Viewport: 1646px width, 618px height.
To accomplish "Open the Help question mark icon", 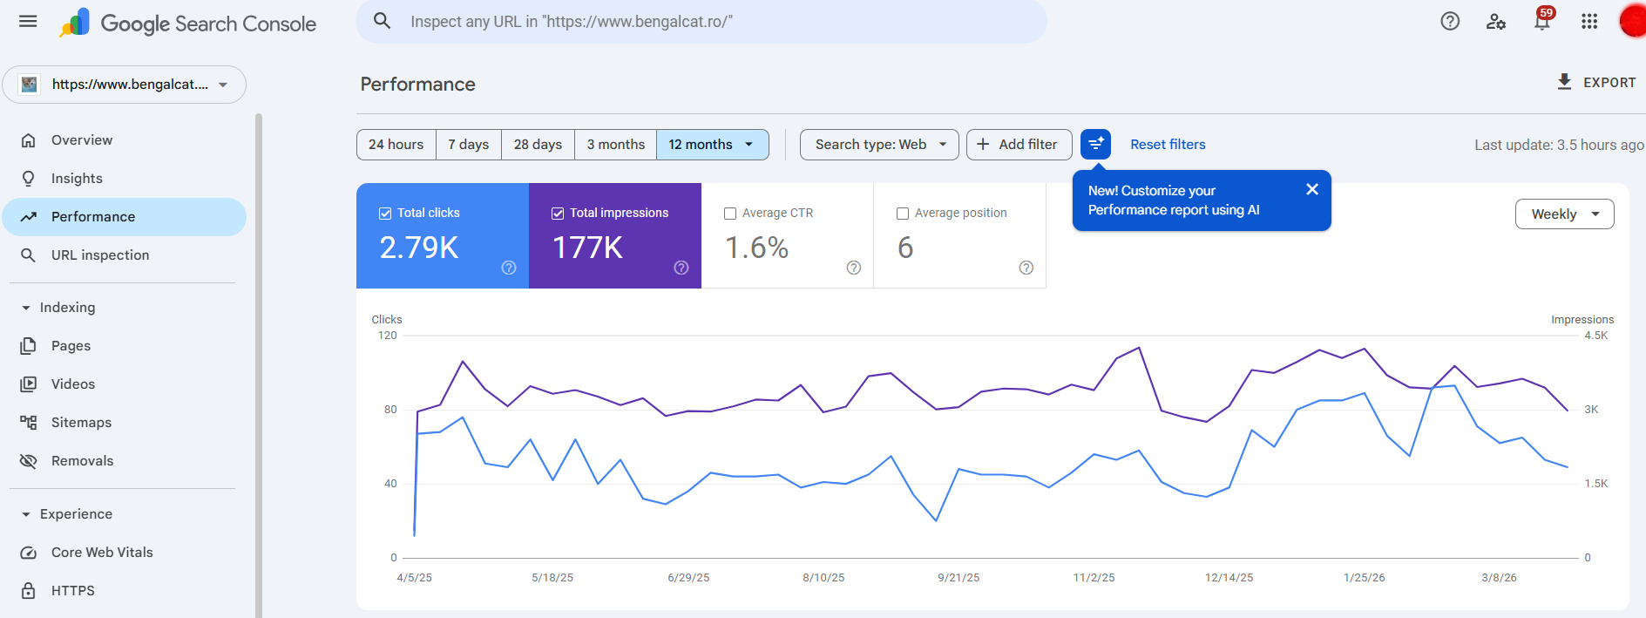I will pyautogui.click(x=1450, y=21).
